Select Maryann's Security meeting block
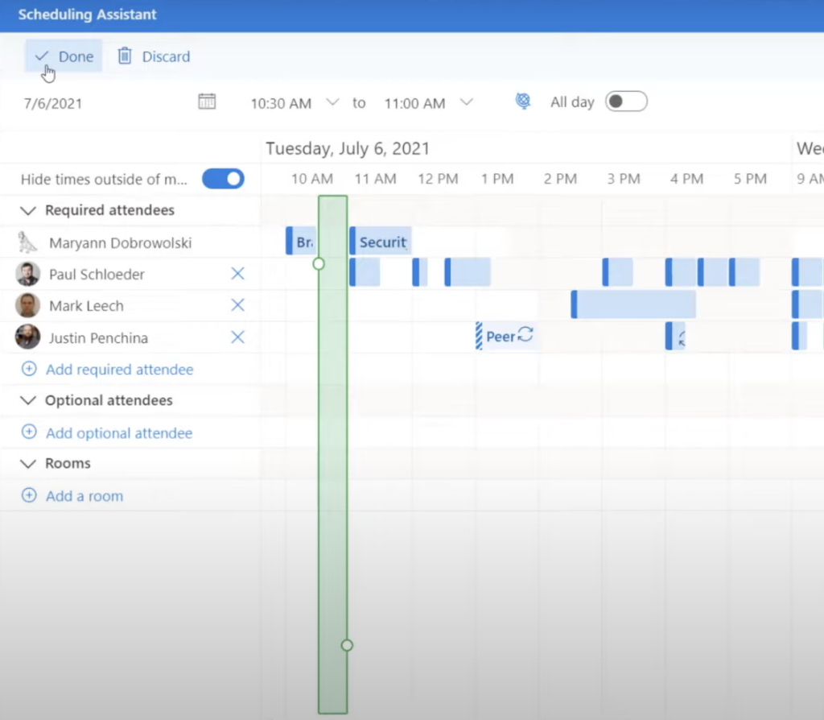 [381, 242]
